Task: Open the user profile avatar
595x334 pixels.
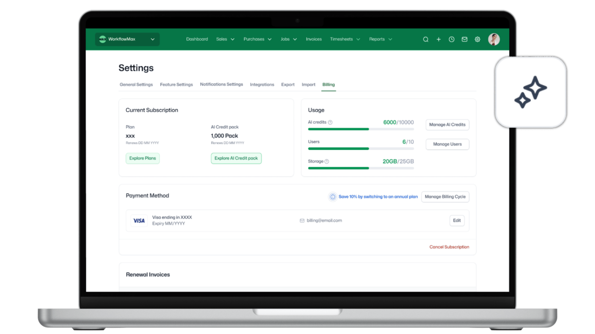Action: [494, 39]
